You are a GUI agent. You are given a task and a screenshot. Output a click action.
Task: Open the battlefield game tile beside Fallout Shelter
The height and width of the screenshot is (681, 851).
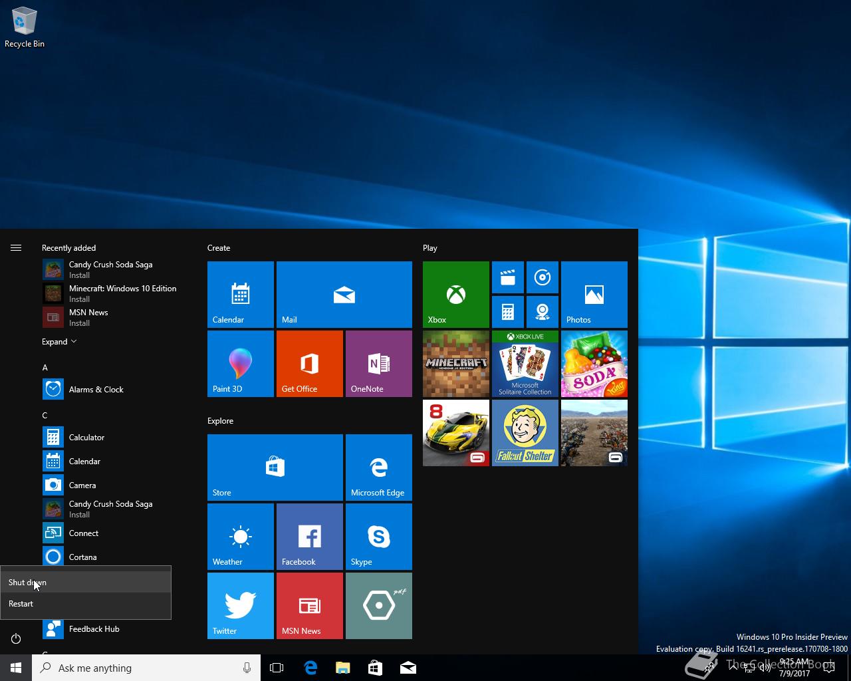[x=594, y=433]
